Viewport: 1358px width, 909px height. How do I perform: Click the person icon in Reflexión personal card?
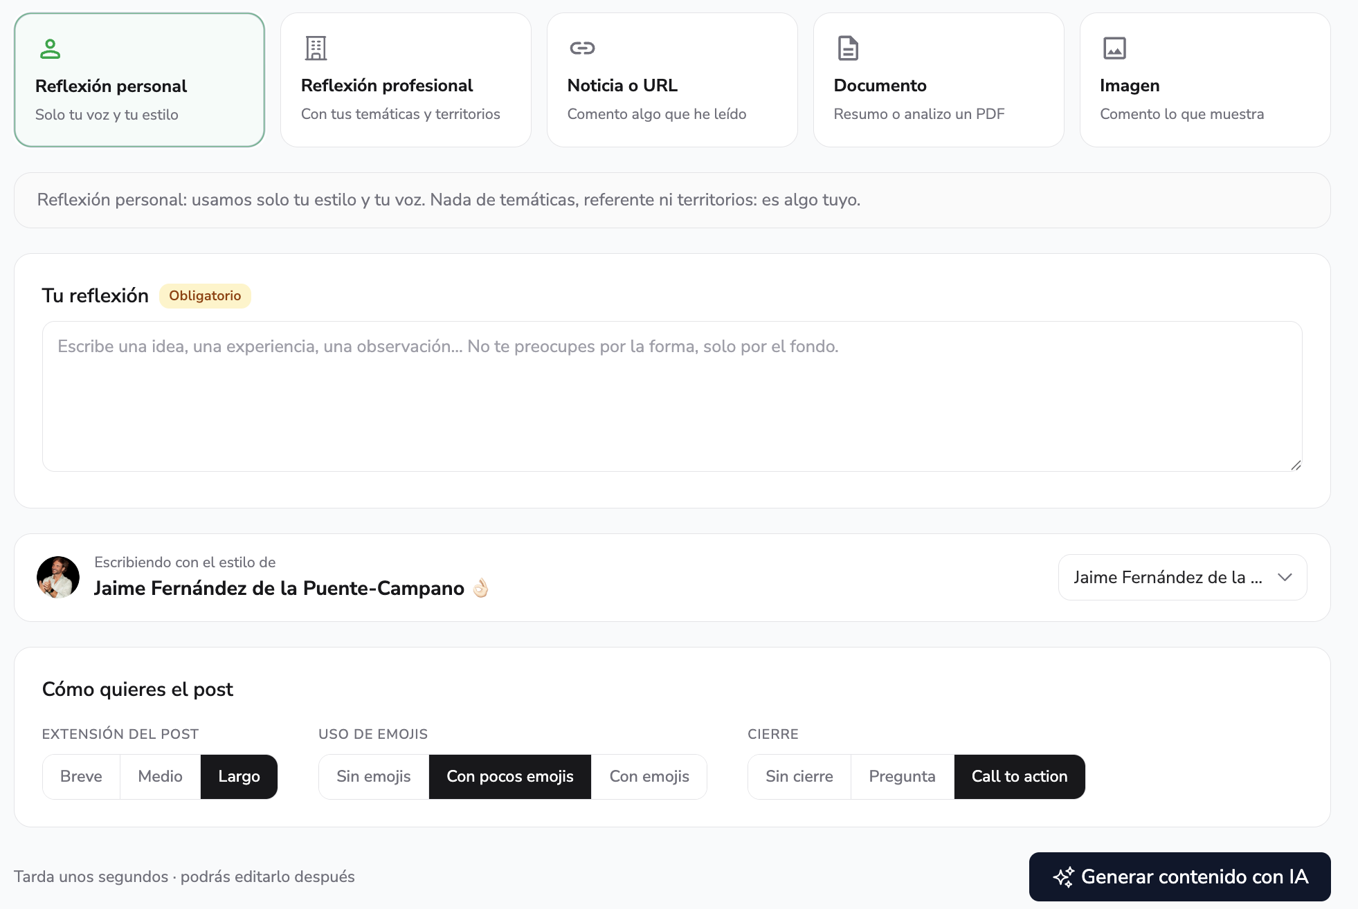[50, 49]
